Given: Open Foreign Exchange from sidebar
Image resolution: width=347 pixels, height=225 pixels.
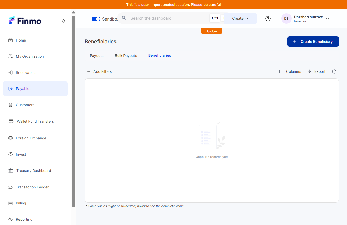Looking at the screenshot, I should 35,138.
